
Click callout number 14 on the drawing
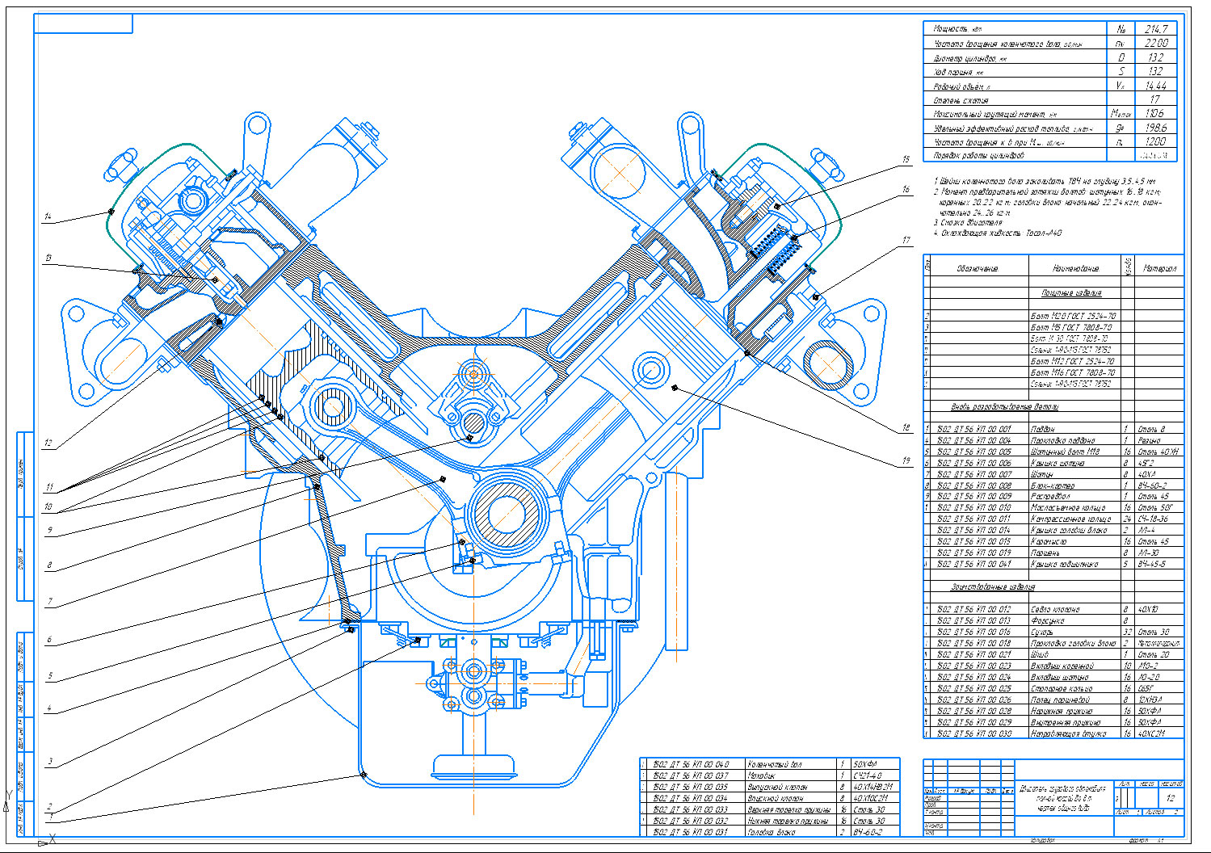(48, 217)
